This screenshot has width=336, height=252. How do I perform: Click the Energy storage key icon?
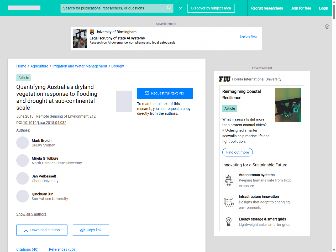229,222
